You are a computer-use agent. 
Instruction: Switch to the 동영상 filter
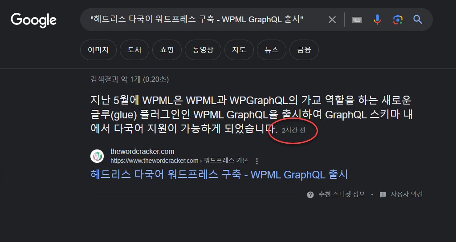coord(203,50)
